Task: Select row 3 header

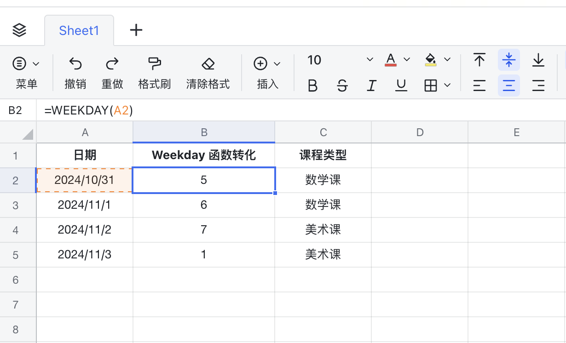Action: pos(18,205)
